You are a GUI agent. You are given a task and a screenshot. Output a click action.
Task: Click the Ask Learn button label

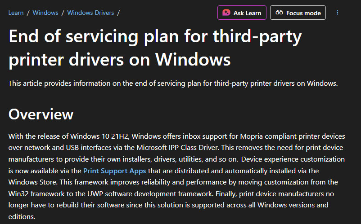click(247, 13)
